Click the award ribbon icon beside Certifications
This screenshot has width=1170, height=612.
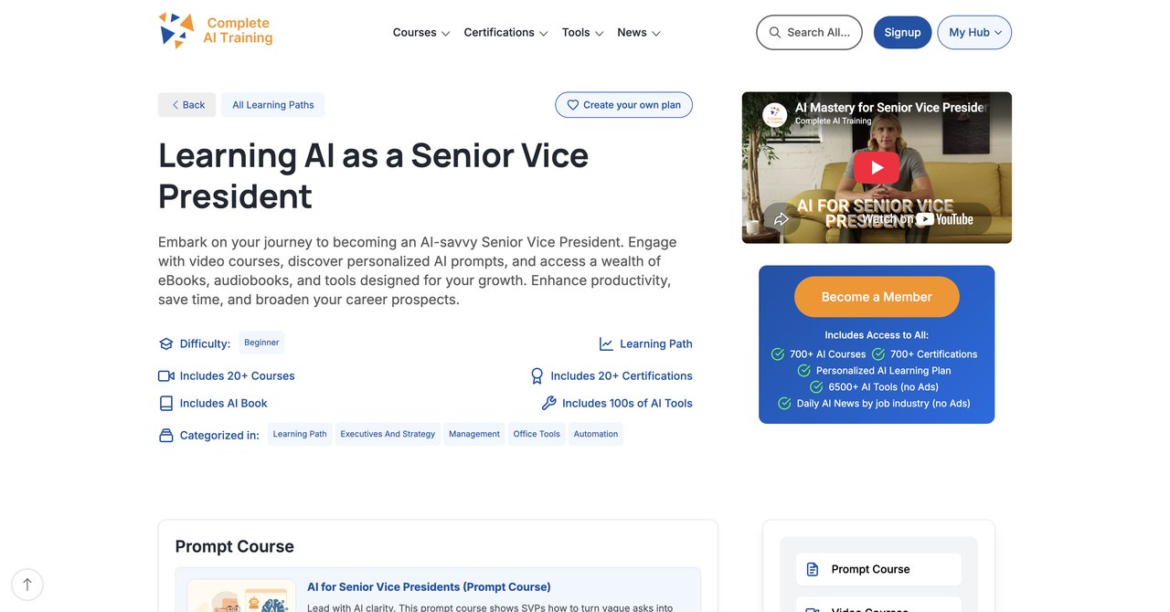(537, 376)
